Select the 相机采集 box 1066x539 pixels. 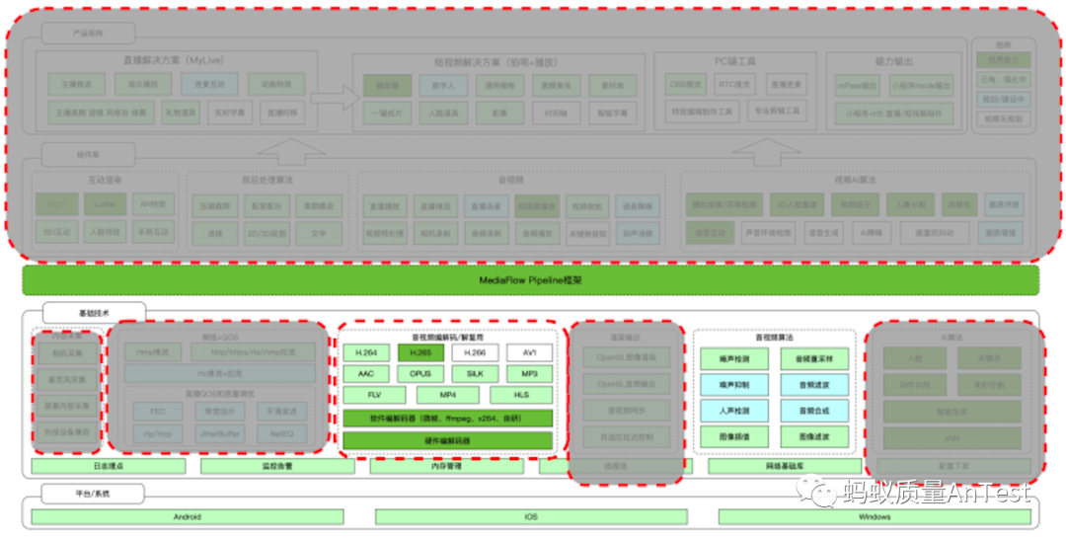[x=67, y=353]
